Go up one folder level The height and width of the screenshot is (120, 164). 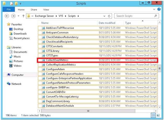(x=23, y=16)
